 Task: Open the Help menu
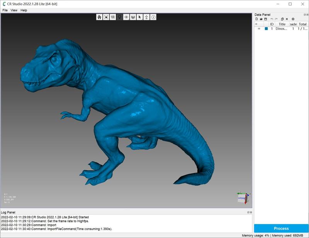click(x=24, y=10)
